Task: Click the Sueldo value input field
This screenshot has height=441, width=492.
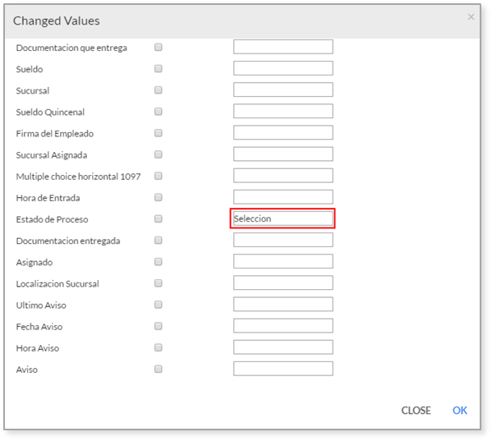Action: (283, 68)
